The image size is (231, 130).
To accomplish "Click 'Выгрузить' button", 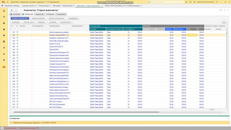I will [x=42, y=22].
